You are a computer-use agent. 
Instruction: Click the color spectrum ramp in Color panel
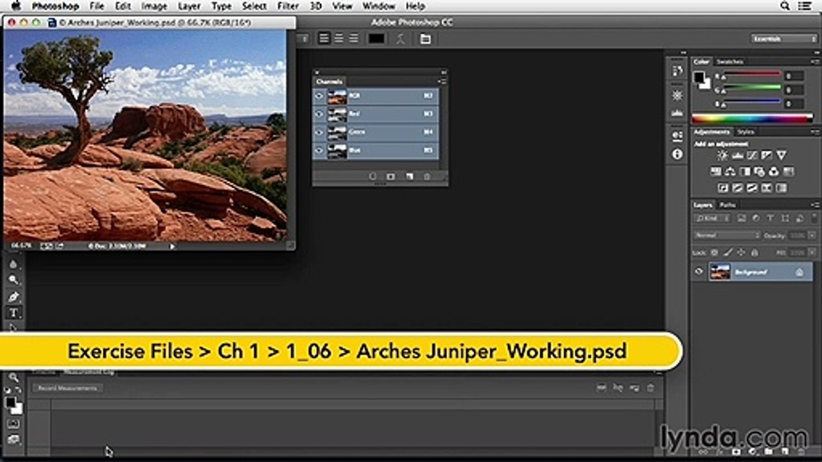pos(752,118)
